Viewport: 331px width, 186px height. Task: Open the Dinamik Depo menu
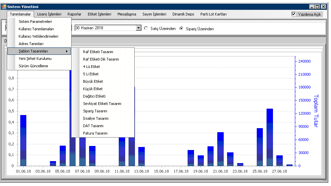[183, 14]
